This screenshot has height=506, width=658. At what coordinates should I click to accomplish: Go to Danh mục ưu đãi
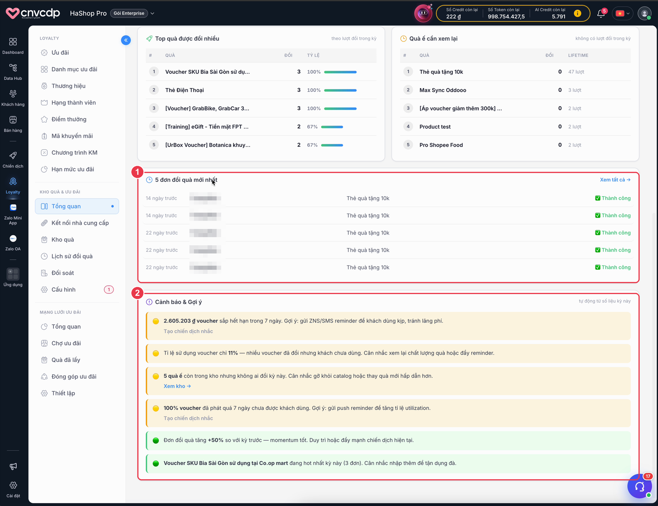pos(77,69)
